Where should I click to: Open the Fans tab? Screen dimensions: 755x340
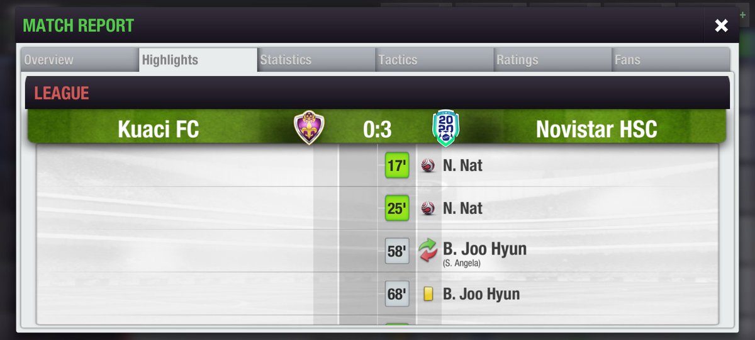671,60
